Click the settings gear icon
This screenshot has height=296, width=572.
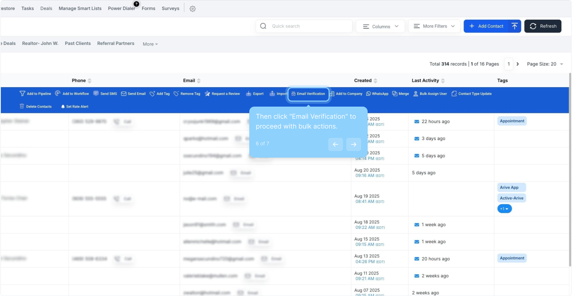[193, 9]
